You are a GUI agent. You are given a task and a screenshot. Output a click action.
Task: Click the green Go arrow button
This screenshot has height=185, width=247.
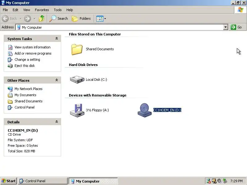233,27
